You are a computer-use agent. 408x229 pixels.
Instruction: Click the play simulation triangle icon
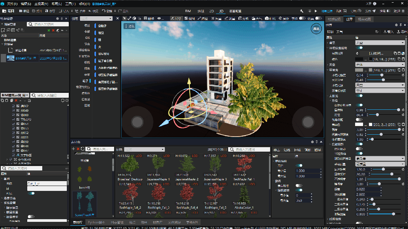coord(316,11)
